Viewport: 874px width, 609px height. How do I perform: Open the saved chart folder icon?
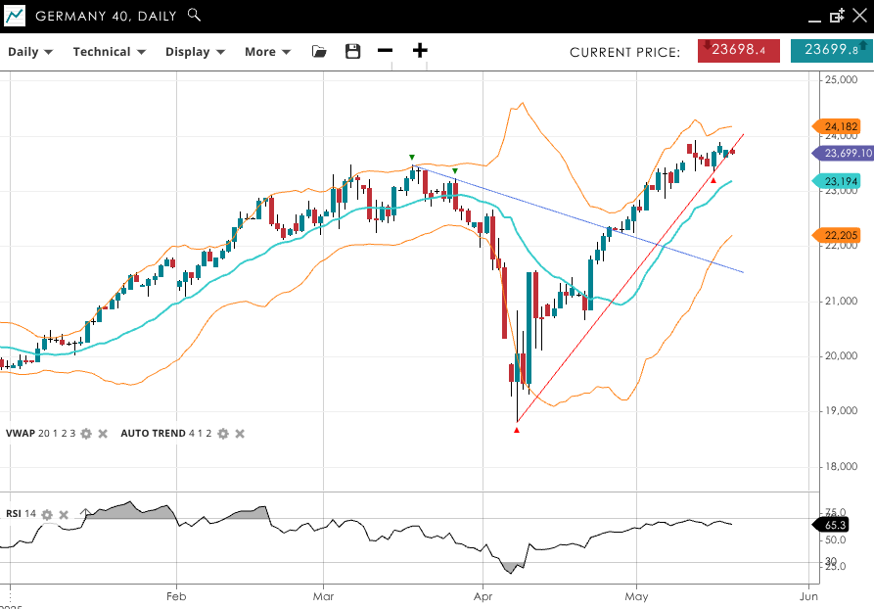319,51
